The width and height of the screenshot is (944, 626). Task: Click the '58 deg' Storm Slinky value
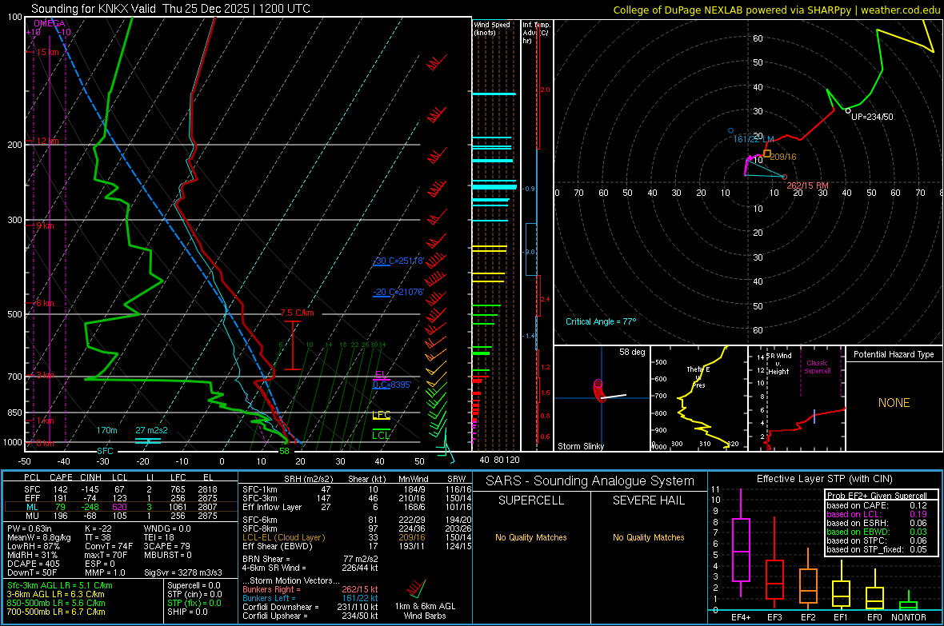pyautogui.click(x=632, y=352)
